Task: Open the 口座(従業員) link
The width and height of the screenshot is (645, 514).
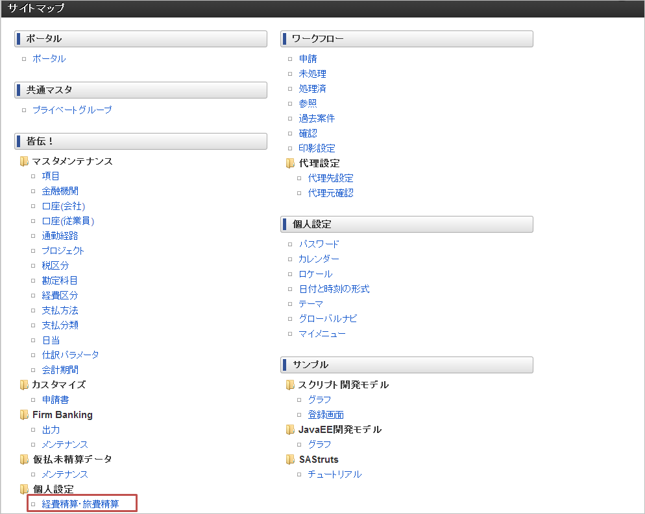Action: 68,221
